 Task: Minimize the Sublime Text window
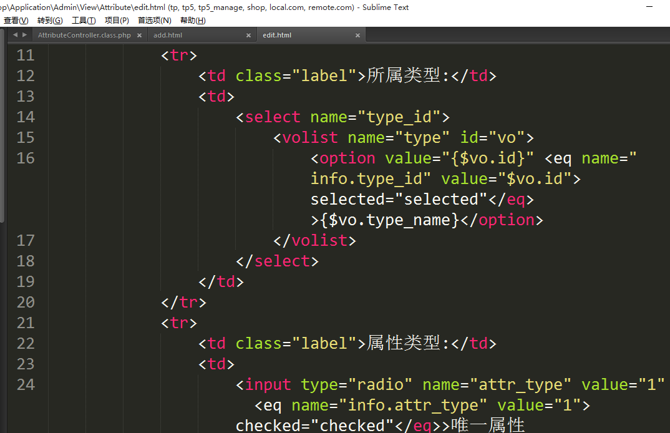pyautogui.click(x=651, y=7)
